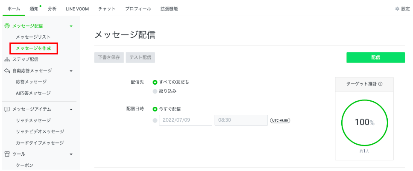Click the green 配信 button

[x=375, y=57]
